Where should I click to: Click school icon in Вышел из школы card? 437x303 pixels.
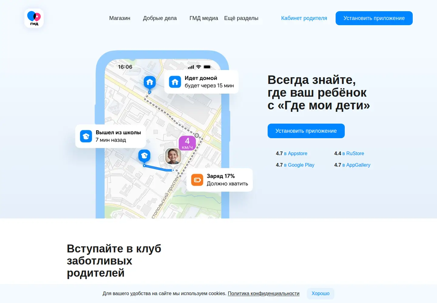(86, 136)
